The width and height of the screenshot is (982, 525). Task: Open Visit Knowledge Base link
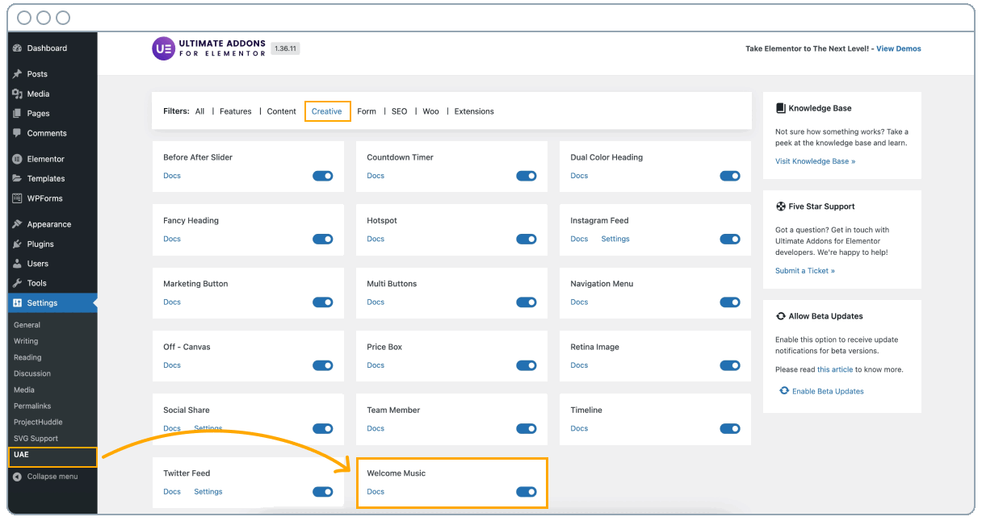coord(815,161)
